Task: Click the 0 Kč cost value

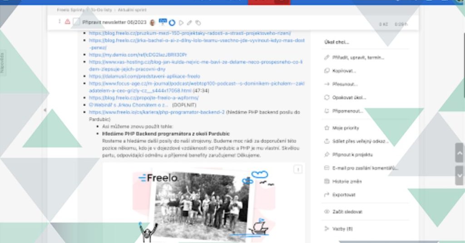Action: [x=383, y=24]
